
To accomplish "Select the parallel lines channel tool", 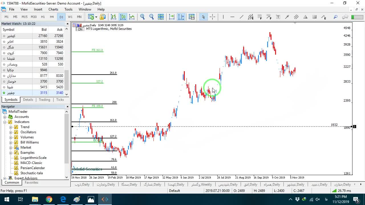I will [x=296, y=17].
